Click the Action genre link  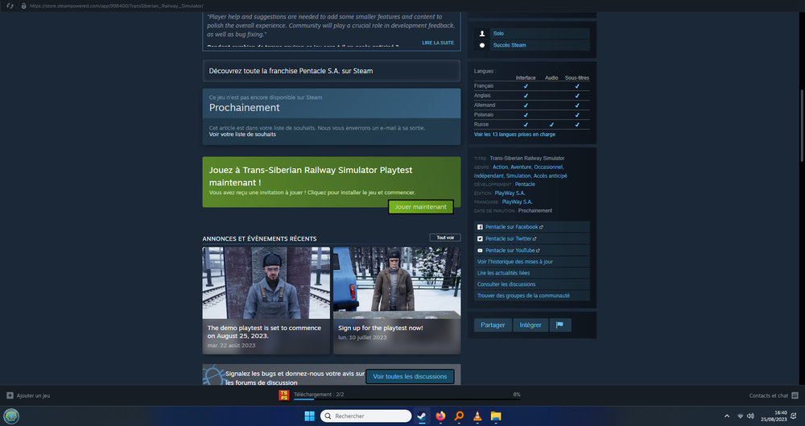point(500,167)
